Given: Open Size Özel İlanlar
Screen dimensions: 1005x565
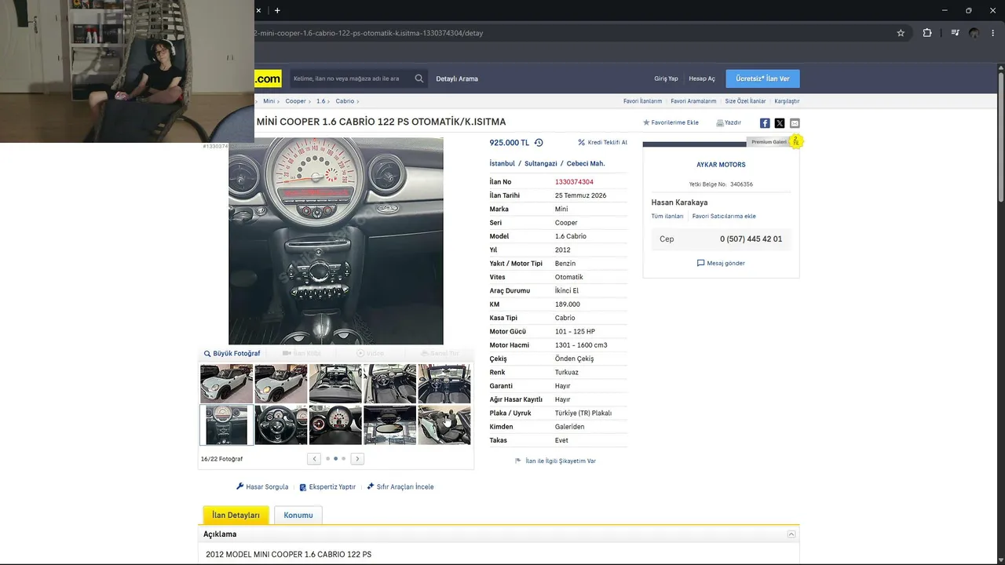Looking at the screenshot, I should coord(745,101).
